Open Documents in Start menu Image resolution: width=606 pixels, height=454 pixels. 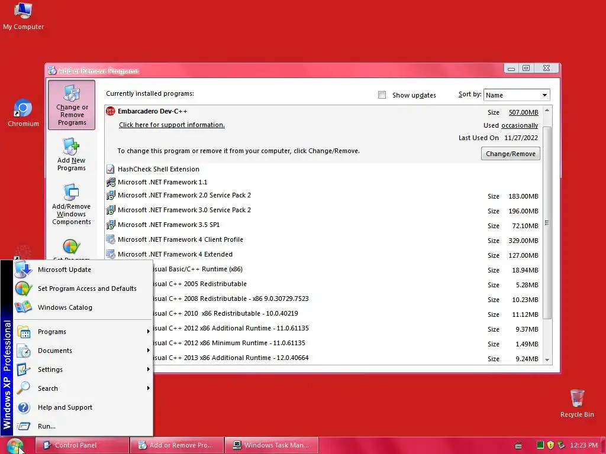[83, 351]
